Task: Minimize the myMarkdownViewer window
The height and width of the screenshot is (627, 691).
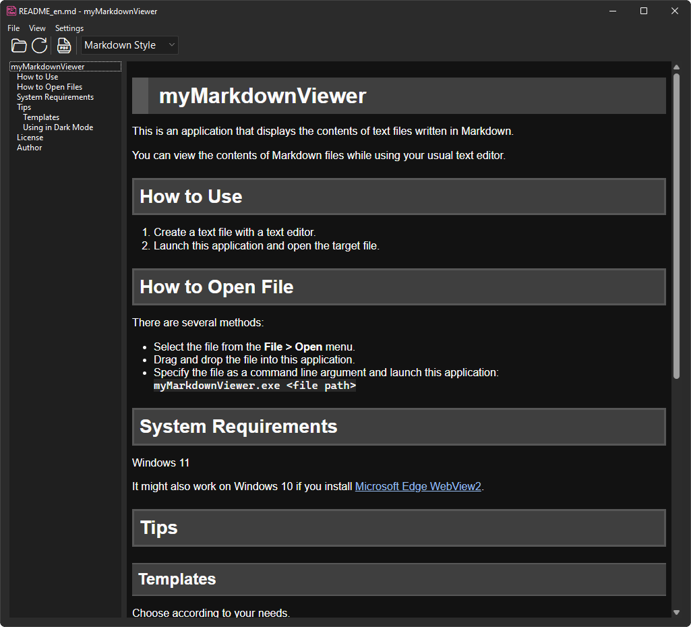Action: pyautogui.click(x=613, y=11)
